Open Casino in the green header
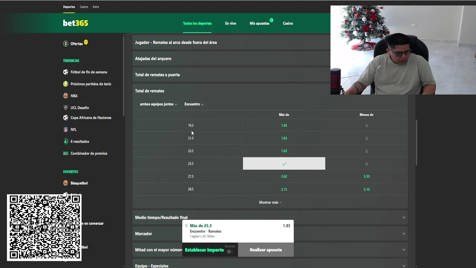This screenshot has height=268, width=476. coord(288,23)
